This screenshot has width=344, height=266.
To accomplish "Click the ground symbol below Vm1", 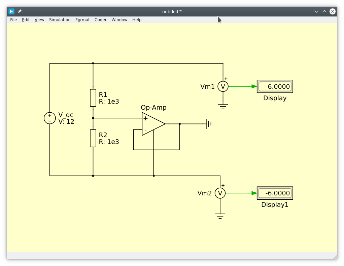I will coord(223,107).
